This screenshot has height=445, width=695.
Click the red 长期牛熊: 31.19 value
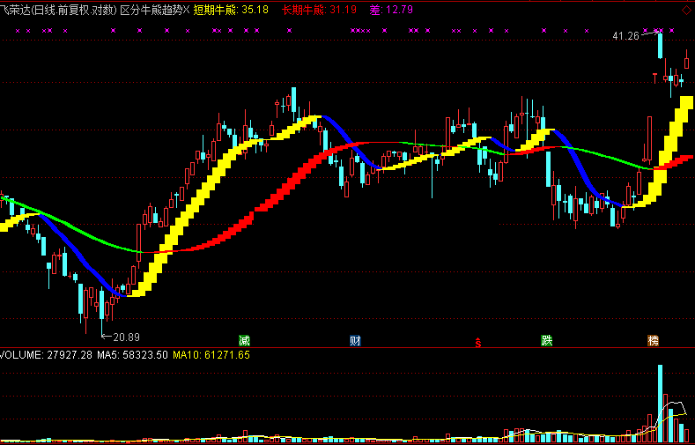(x=319, y=10)
